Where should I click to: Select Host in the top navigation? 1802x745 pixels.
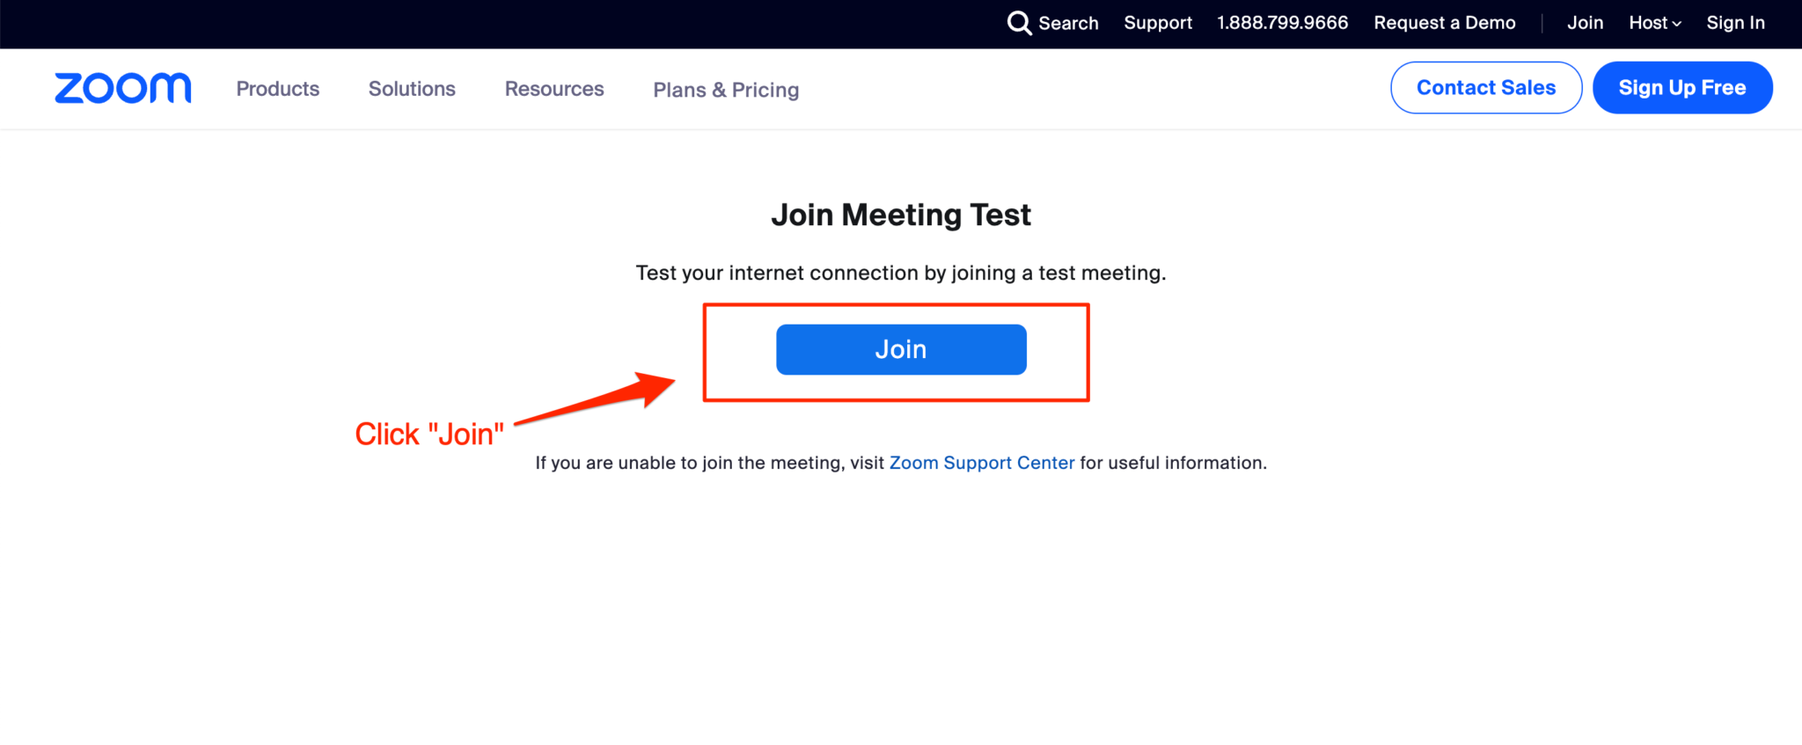tap(1647, 23)
